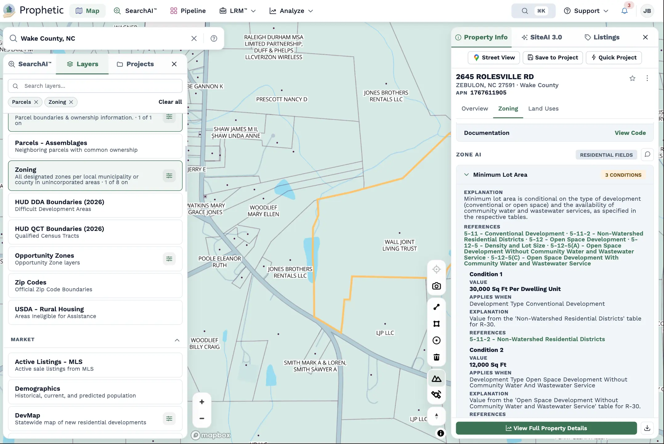The image size is (664, 444).
Task: Delete drawings with trash icon
Action: coord(436,357)
